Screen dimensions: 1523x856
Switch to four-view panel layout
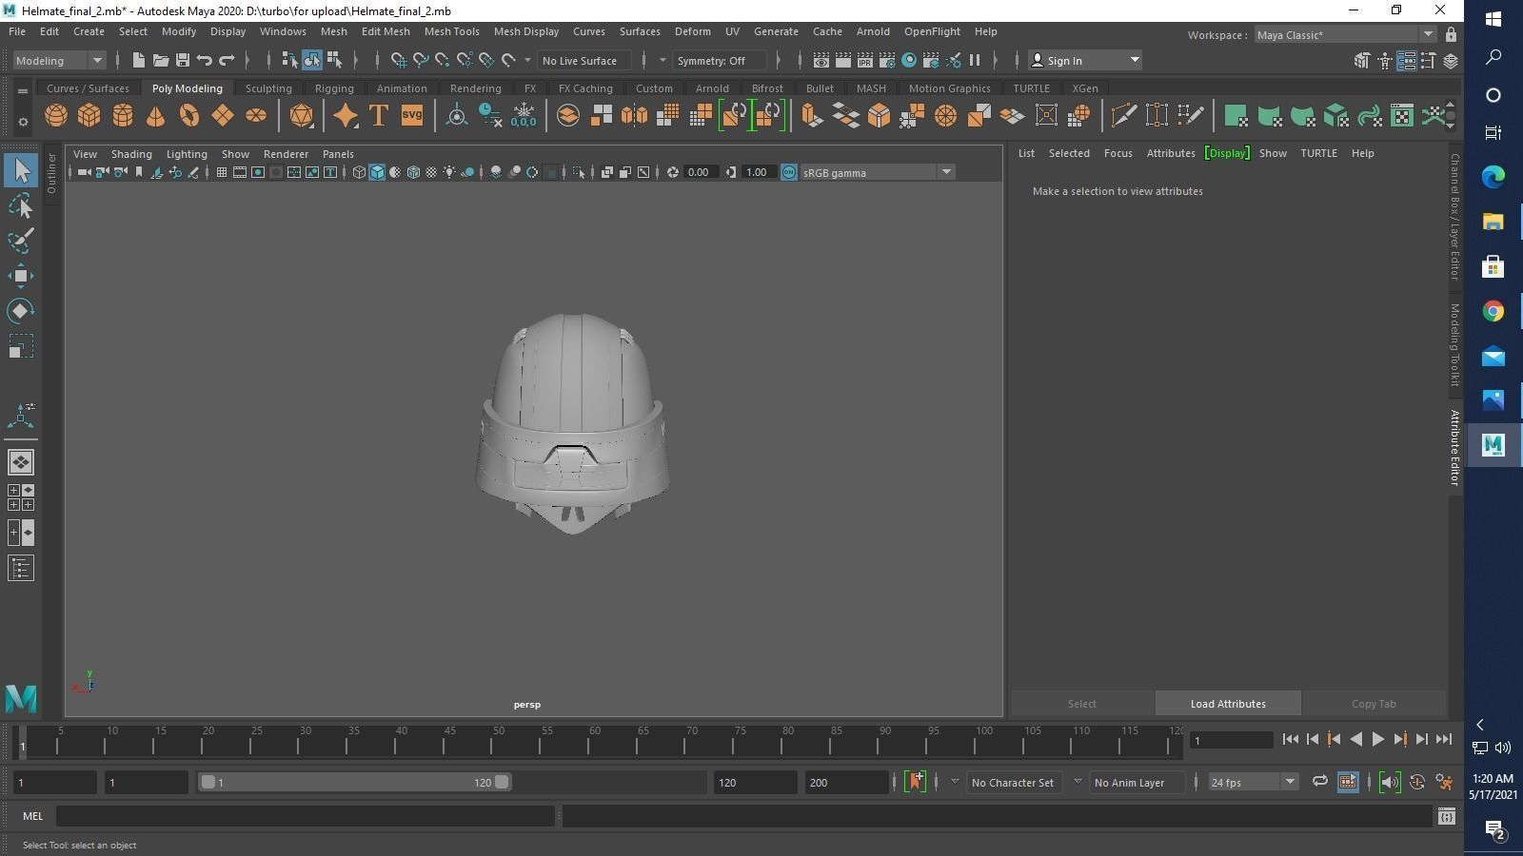pyautogui.click(x=21, y=496)
